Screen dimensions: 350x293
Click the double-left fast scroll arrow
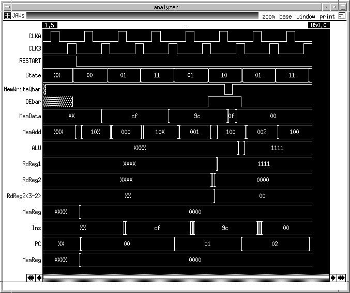click(x=31, y=278)
